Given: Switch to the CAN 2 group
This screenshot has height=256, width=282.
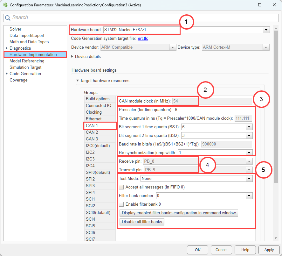Looking at the screenshot, I should pyautogui.click(x=92, y=132).
